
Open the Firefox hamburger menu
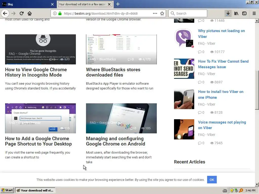pyautogui.click(x=254, y=14)
